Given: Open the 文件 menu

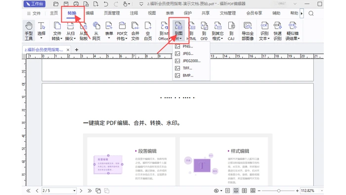Looking at the screenshot, I should [34, 13].
